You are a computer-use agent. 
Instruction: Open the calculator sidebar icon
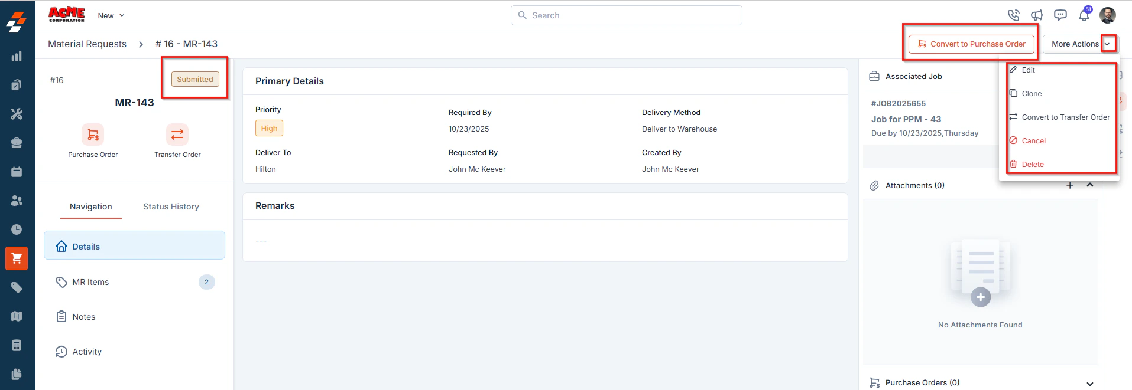click(x=17, y=345)
